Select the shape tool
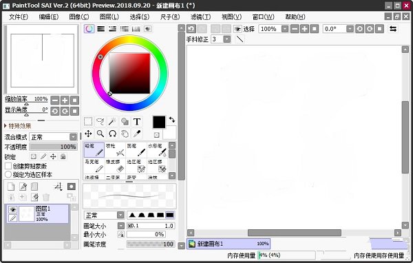 [125, 121]
